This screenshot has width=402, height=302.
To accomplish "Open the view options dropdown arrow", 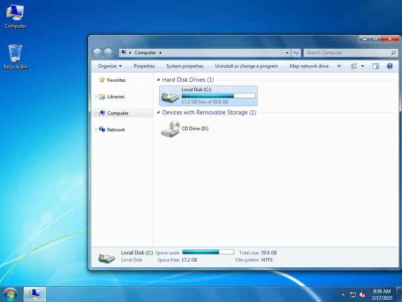I will (362, 66).
